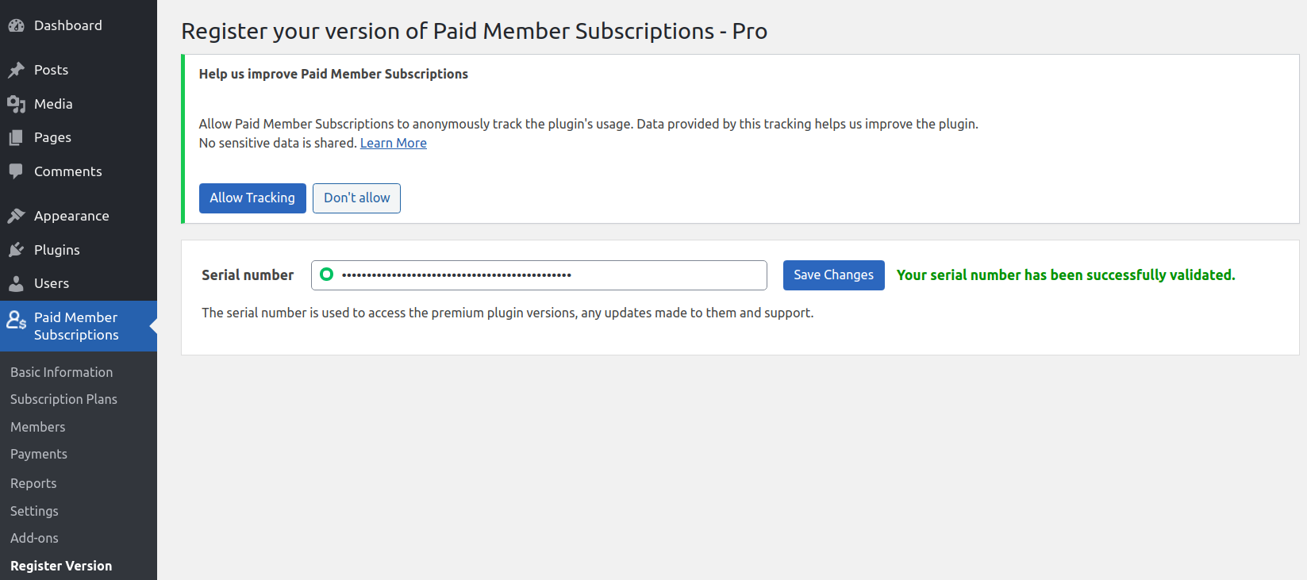This screenshot has height=580, width=1307.
Task: Click the Plugins plug icon
Action: [16, 250]
